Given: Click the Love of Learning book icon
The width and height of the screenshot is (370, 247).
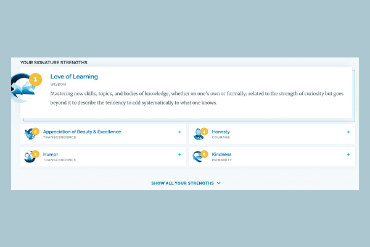Looking at the screenshot, I should 22,88.
